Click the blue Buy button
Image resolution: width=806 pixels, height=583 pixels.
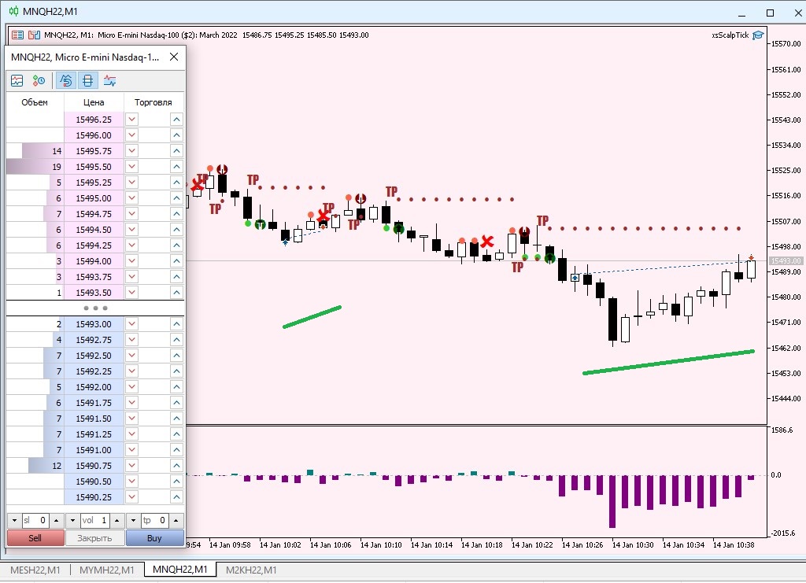point(155,538)
